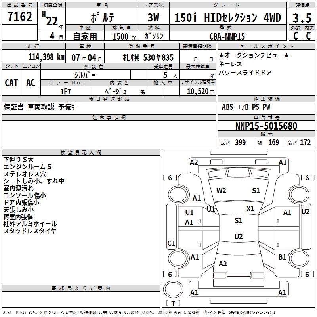The image size is (317, 317).
Task: Select seating capacity value 5人
Action: (170, 75)
